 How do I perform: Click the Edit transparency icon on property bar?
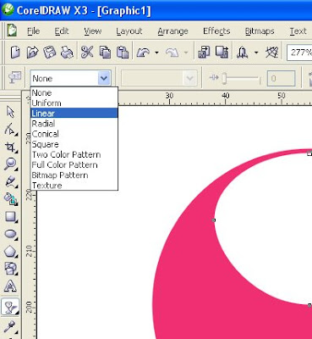coord(14,78)
